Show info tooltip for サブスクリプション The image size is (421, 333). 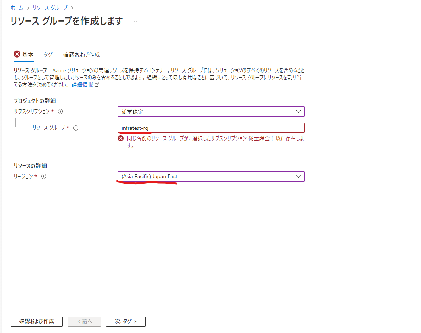point(61,112)
